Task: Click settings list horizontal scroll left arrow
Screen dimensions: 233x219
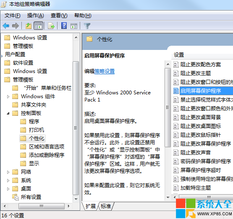Action: tap(175, 197)
